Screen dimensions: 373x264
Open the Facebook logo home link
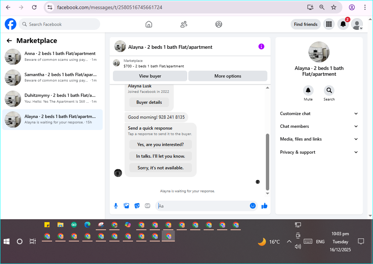[11, 24]
